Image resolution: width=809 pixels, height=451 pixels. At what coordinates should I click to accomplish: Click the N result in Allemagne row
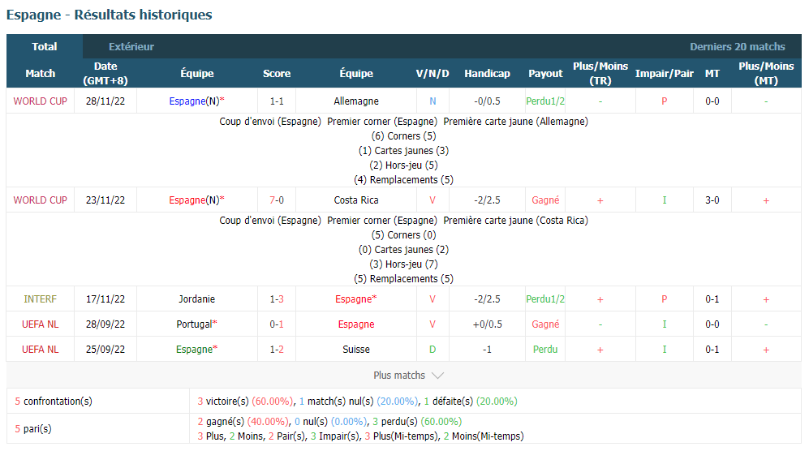coord(432,101)
